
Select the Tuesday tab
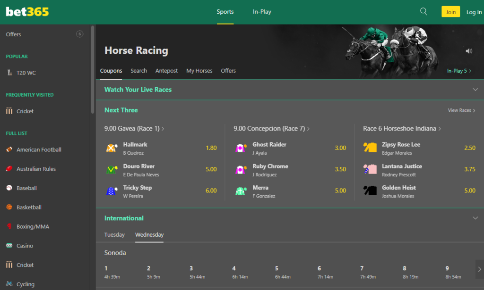pyautogui.click(x=114, y=234)
